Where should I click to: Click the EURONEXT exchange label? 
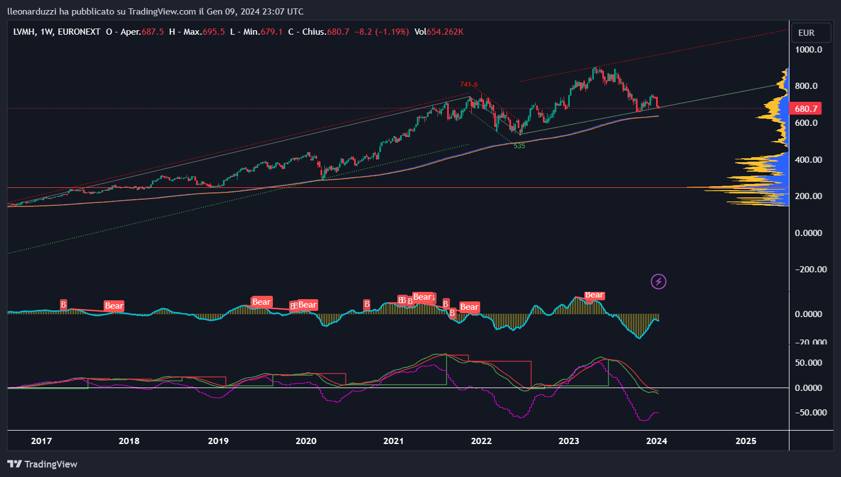point(79,32)
